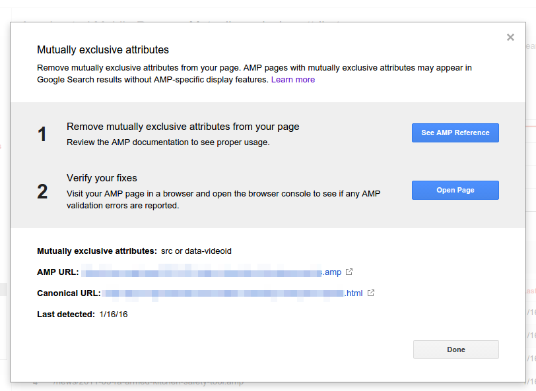Click the large step number 2
Screen dimensions: 536x391
(x=42, y=192)
